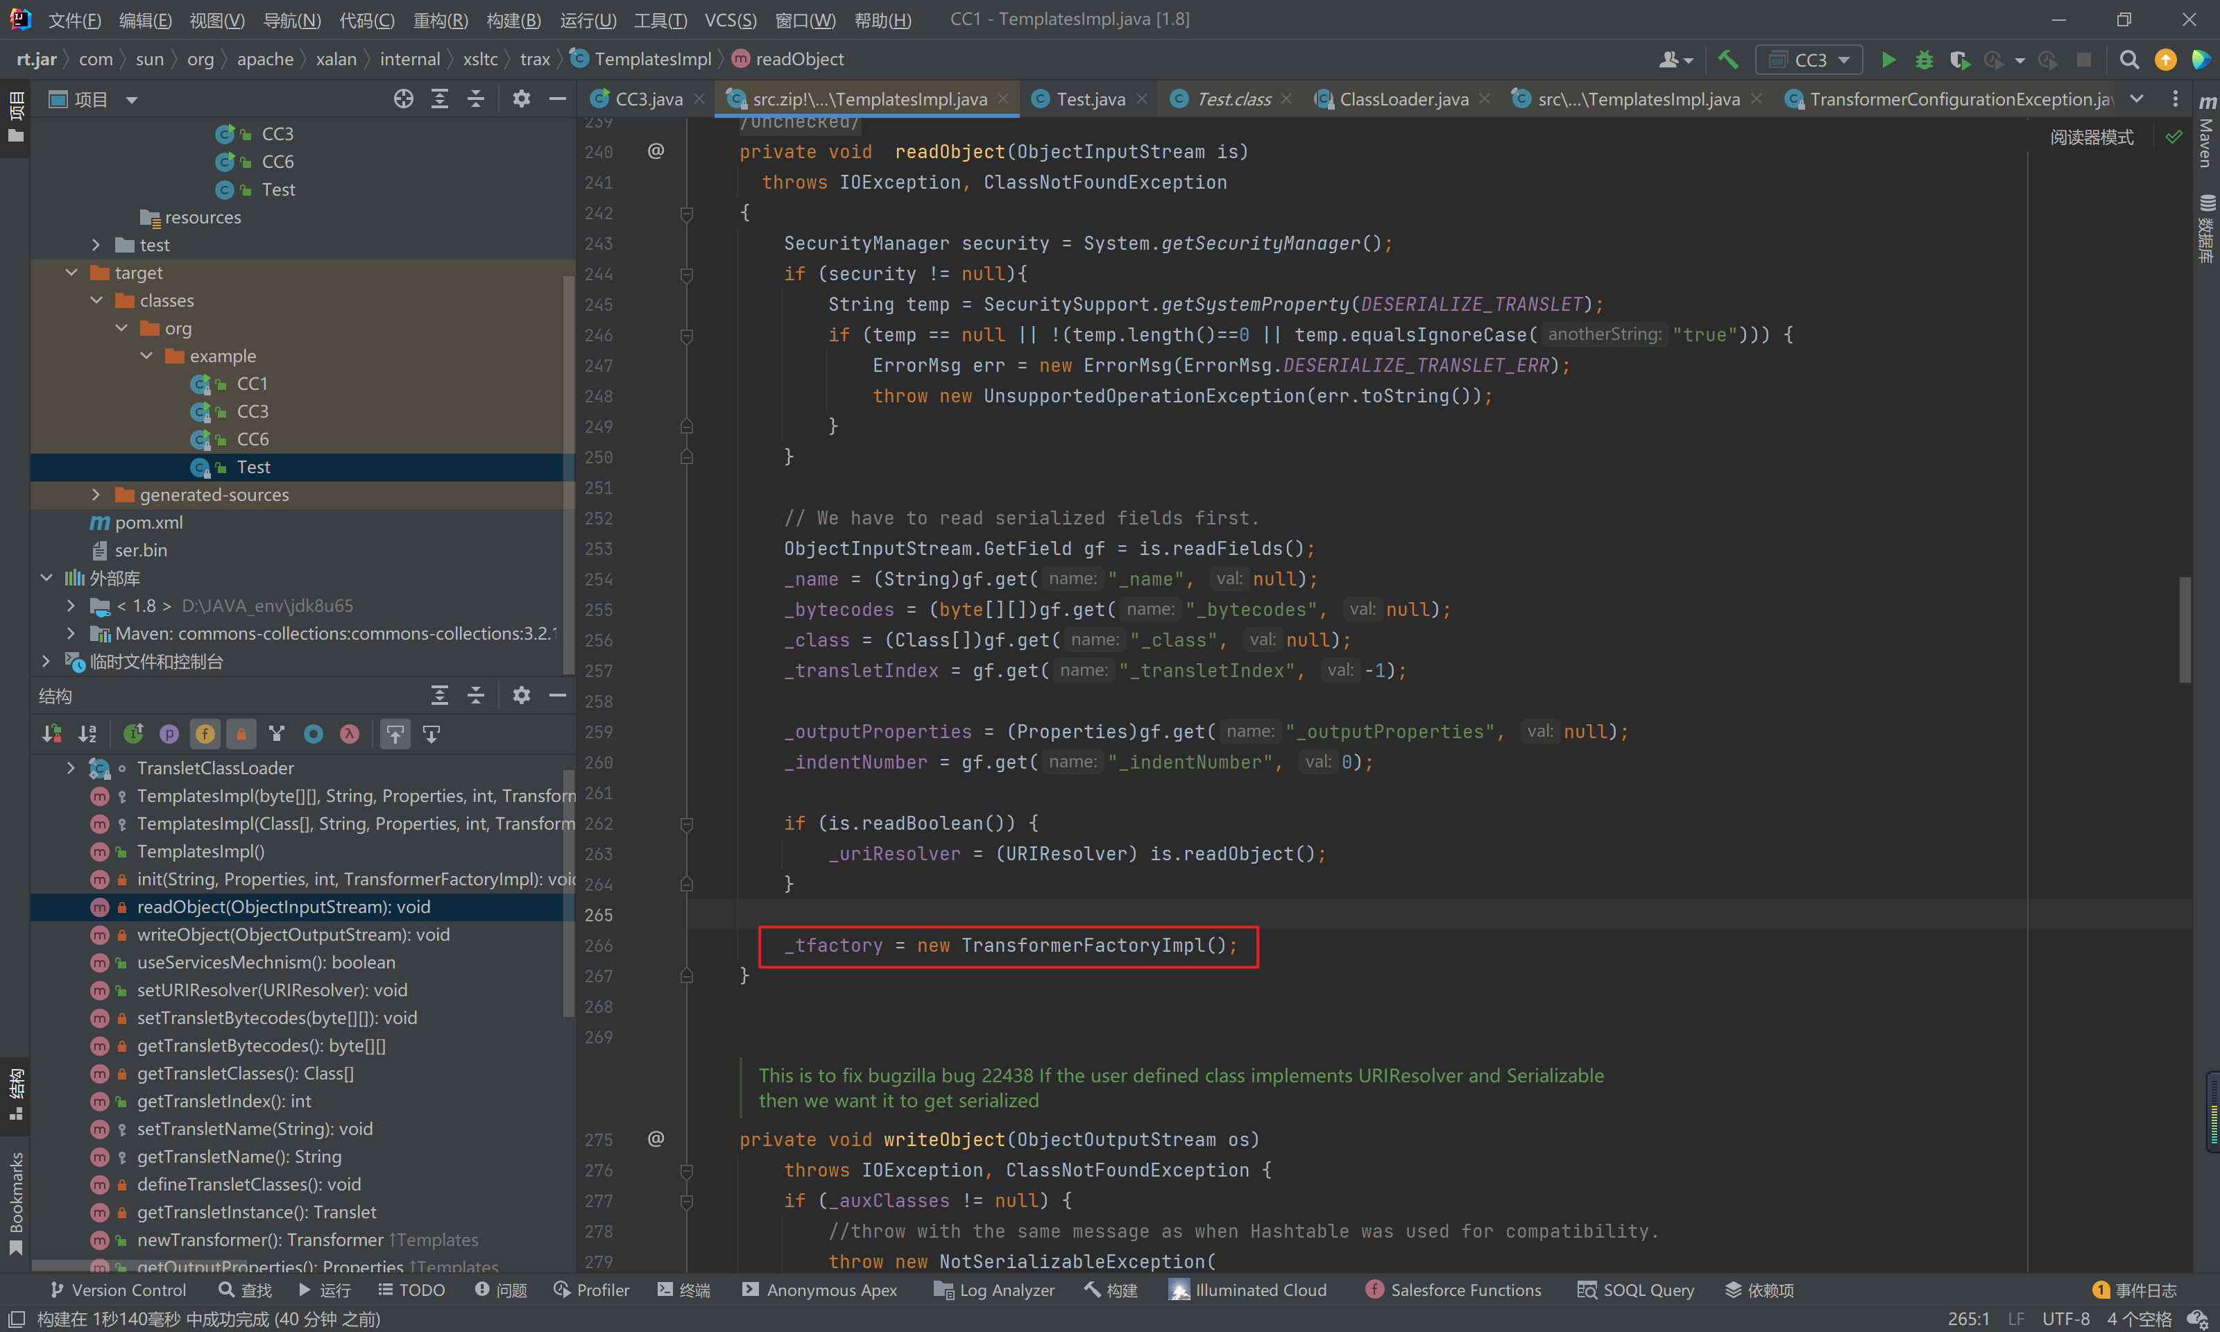The height and width of the screenshot is (1332, 2220).
Task: Switch to CC3.java tab
Action: [648, 99]
